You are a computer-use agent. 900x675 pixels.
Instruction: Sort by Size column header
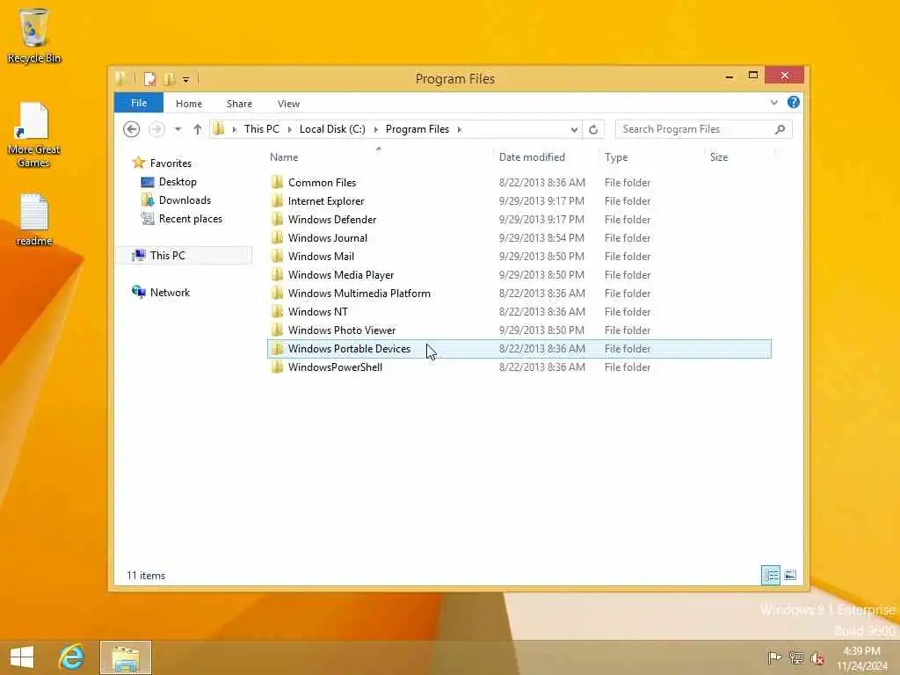coord(719,156)
